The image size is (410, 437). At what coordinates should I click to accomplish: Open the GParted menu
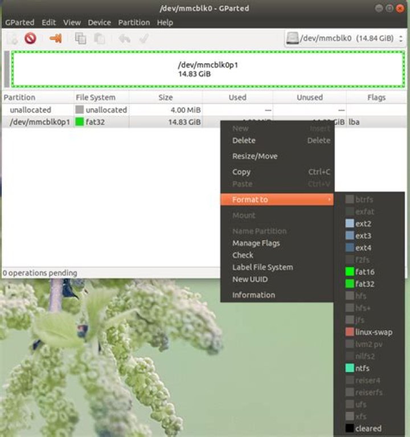click(20, 22)
